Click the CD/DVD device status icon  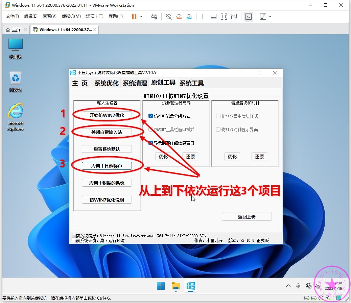321,298
